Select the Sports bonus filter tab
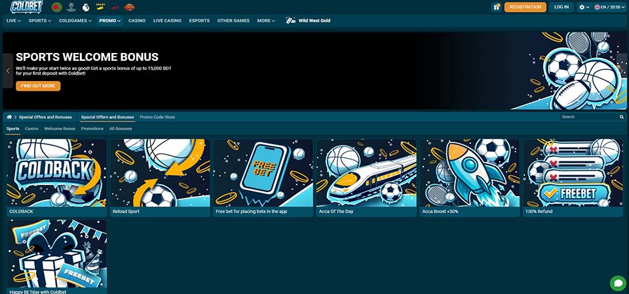 tap(13, 129)
